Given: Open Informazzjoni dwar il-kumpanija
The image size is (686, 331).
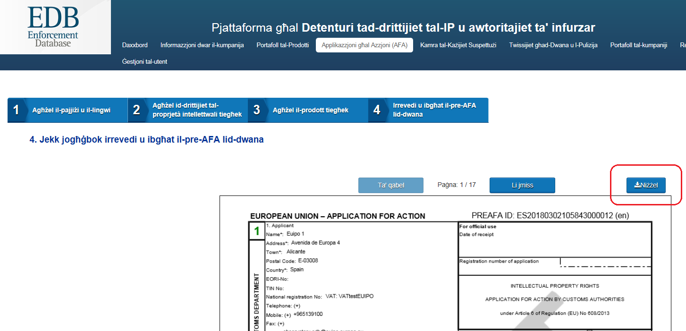Looking at the screenshot, I should pyautogui.click(x=202, y=45).
